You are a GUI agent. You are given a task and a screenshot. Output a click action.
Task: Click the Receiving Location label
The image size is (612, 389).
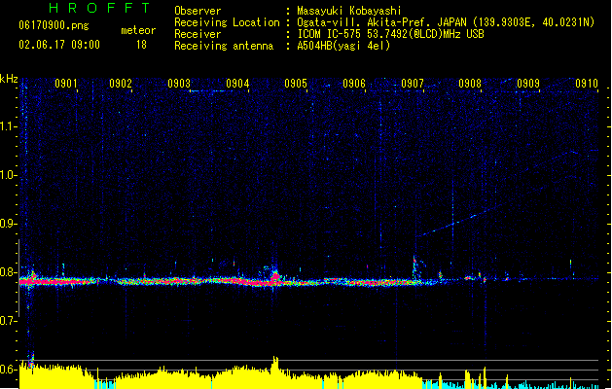point(227,22)
